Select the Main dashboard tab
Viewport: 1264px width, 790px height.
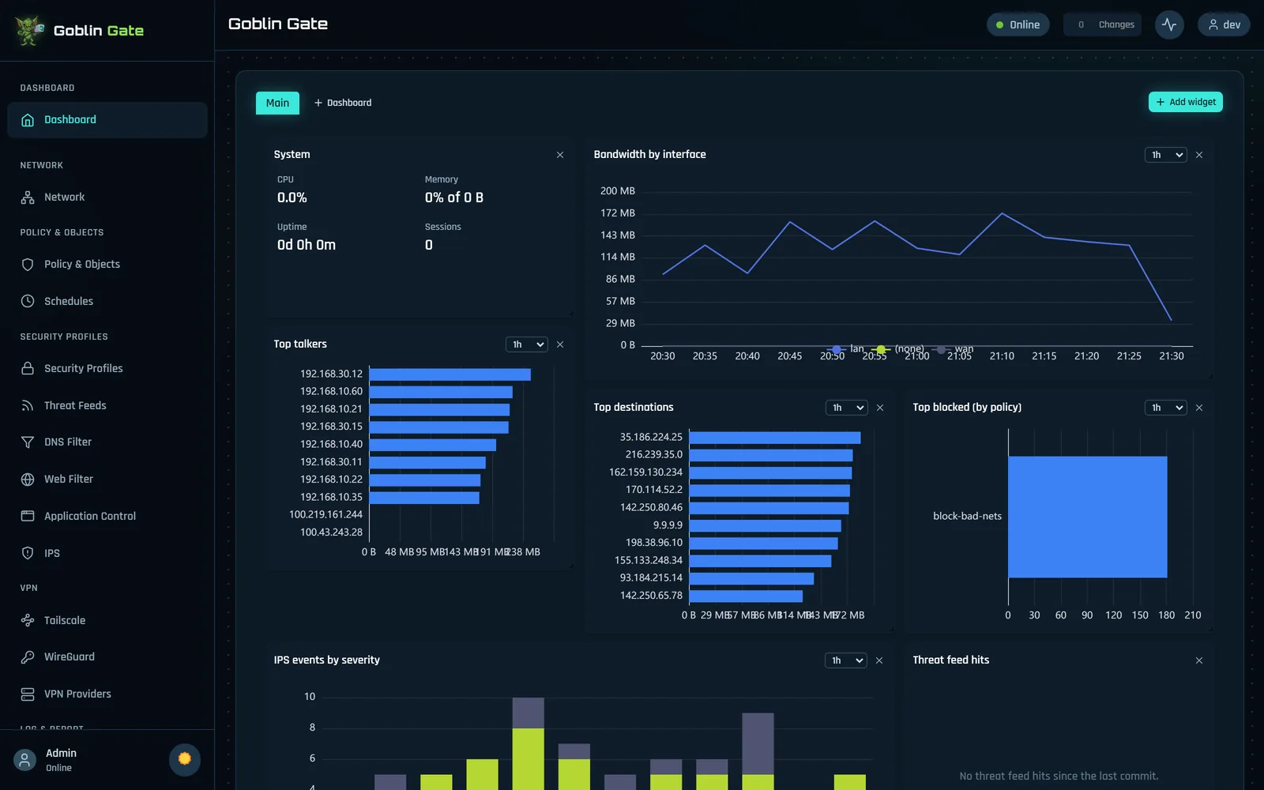[277, 103]
